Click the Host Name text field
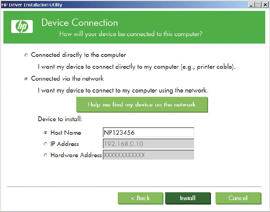Screen dimensions: 270x212 [x=148, y=133]
